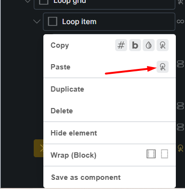185x189 pixels.
Task: Click the infinity query loop icon beside Loop item
Action: click(180, 22)
